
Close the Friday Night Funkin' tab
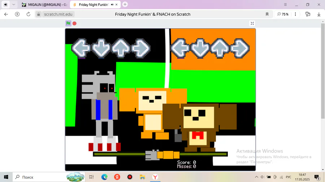pyautogui.click(x=117, y=5)
